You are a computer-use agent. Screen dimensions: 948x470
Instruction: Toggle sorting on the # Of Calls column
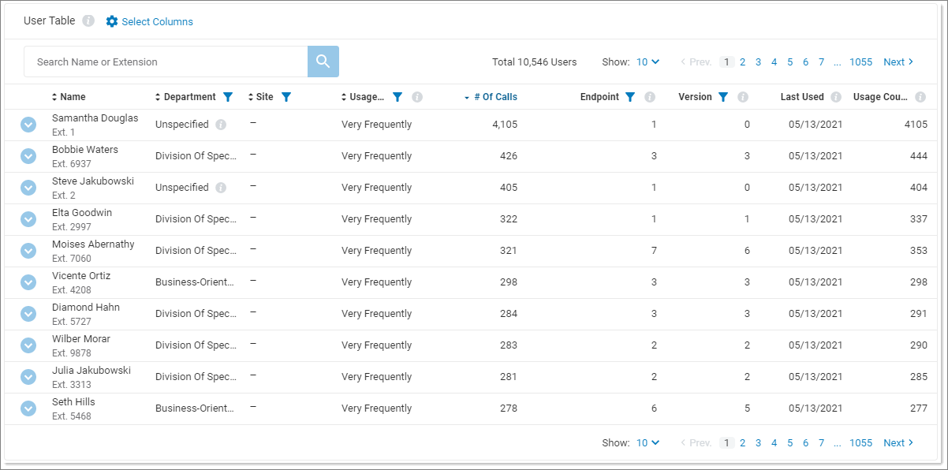[468, 96]
